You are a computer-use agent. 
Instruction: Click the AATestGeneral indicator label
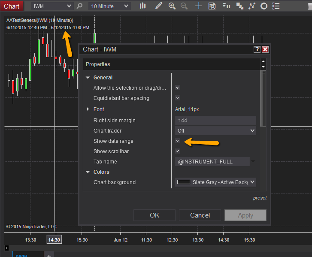pos(40,20)
